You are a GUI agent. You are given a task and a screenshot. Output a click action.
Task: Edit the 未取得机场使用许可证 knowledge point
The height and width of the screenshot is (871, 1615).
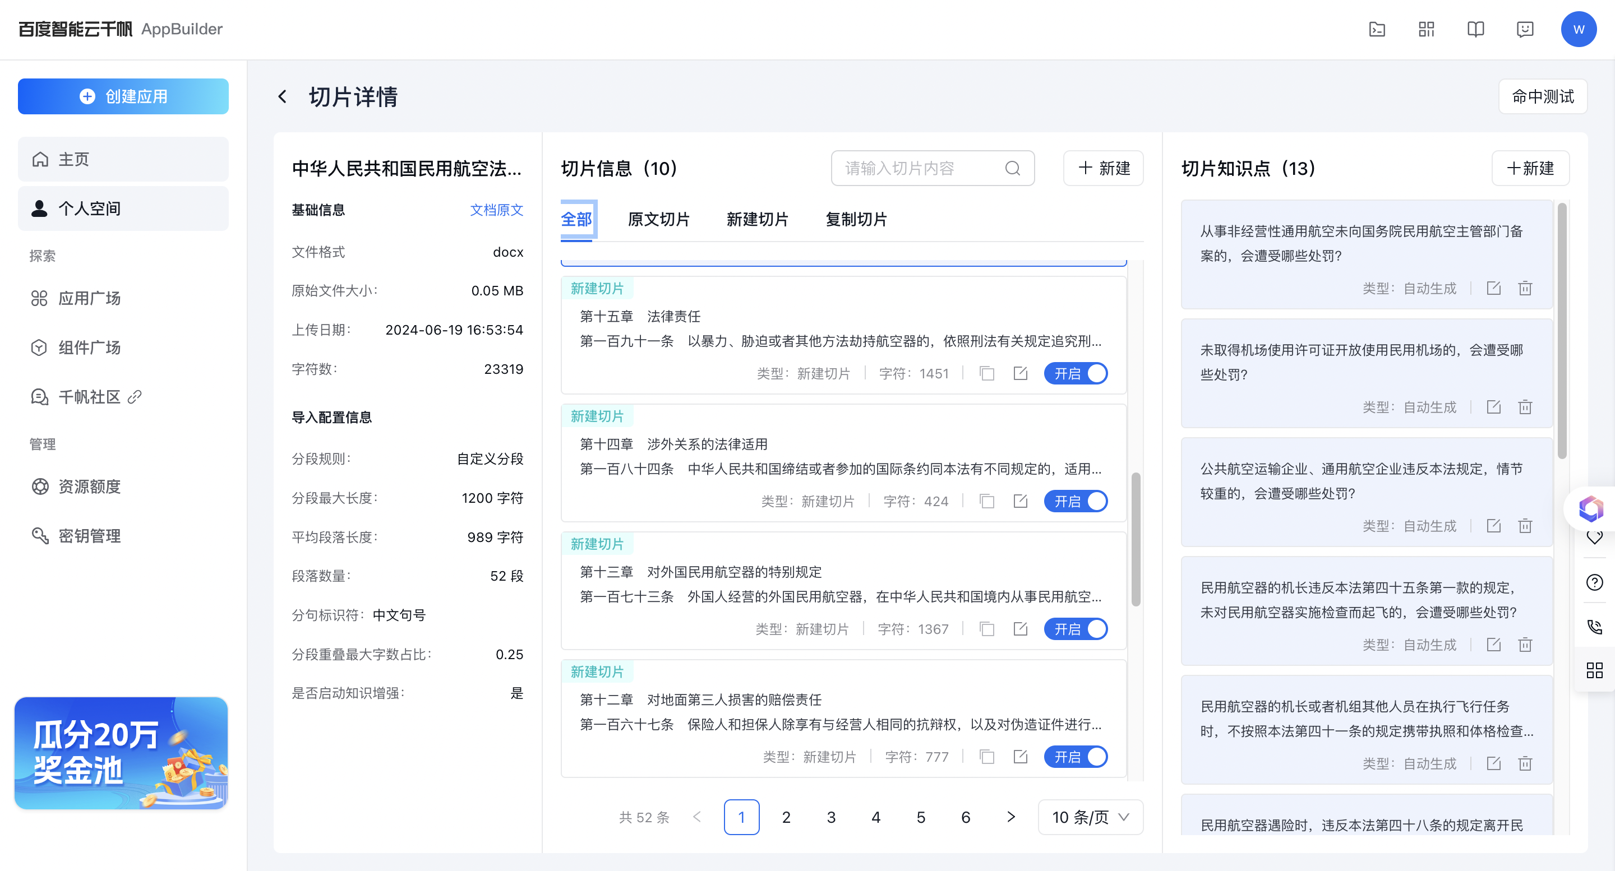(x=1493, y=407)
